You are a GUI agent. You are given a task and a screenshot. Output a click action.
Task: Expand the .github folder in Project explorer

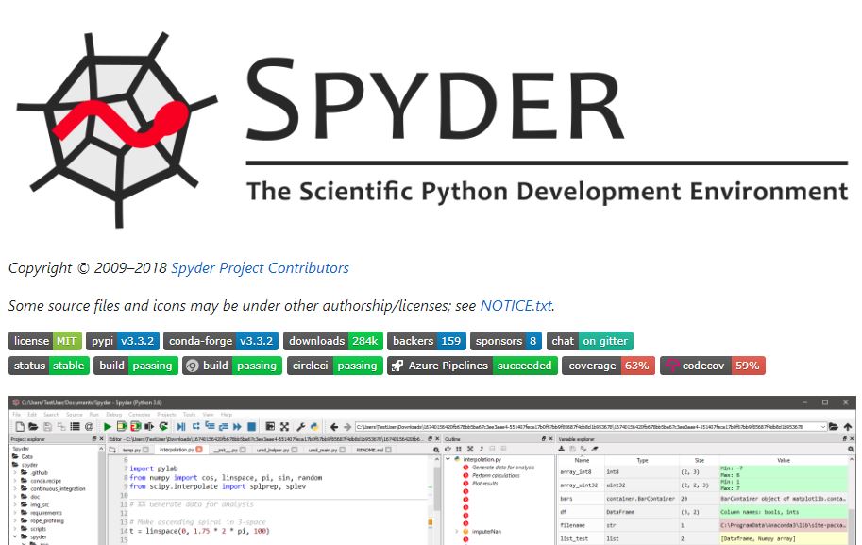click(15, 472)
